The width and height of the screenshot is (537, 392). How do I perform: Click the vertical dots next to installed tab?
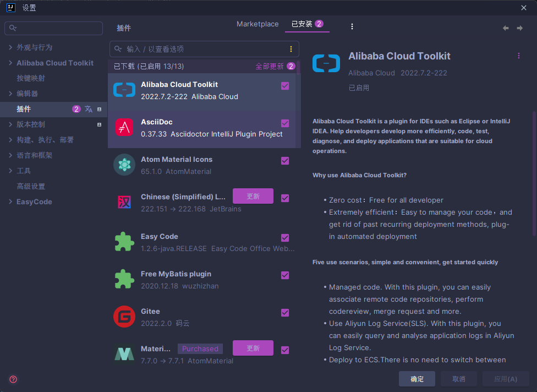click(x=352, y=26)
